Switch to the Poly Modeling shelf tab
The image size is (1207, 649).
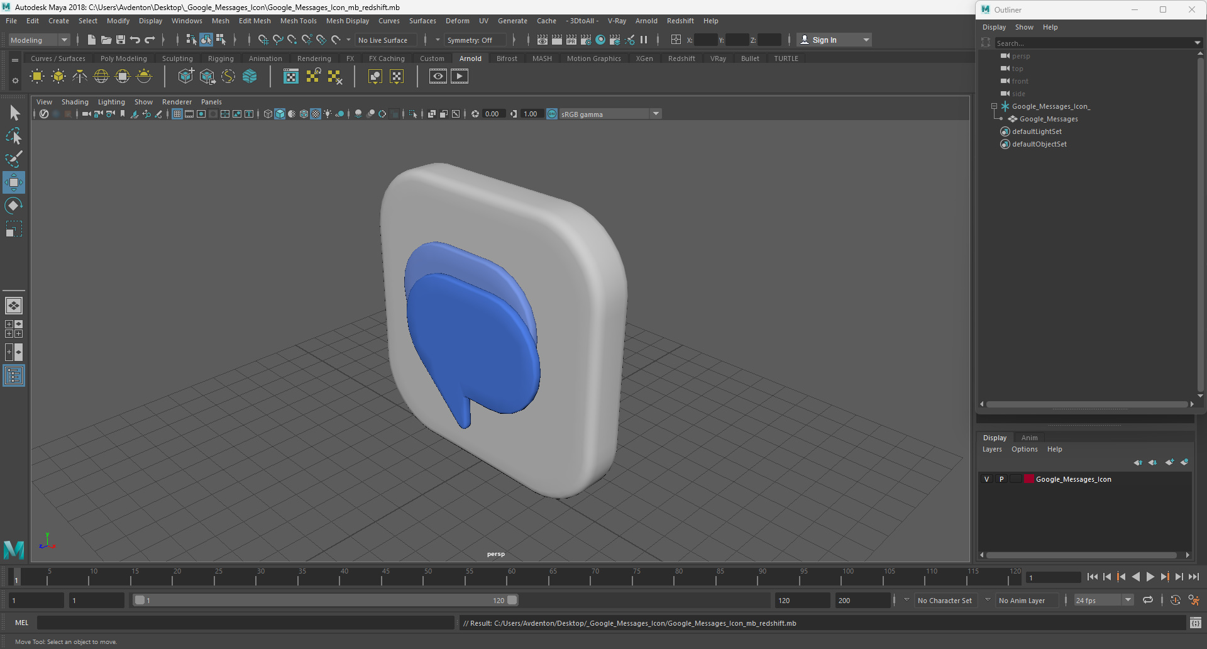pos(123,58)
